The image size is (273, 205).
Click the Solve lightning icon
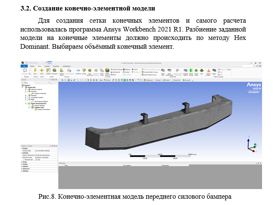click(x=35, y=71)
